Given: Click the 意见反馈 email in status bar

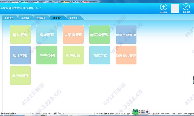Looking at the screenshot, I should [164, 114].
